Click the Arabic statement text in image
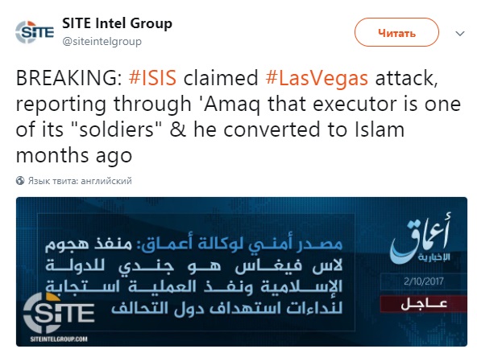Image resolution: width=477 pixels, height=357 pixels. coord(194,277)
